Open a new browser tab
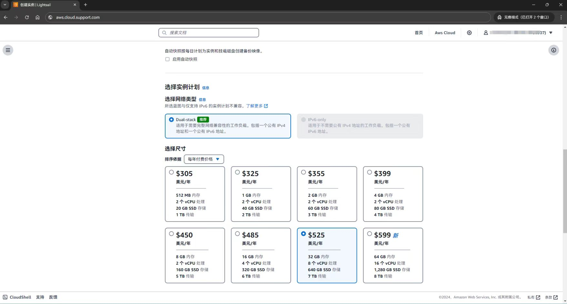Image resolution: width=567 pixels, height=304 pixels. [x=86, y=5]
